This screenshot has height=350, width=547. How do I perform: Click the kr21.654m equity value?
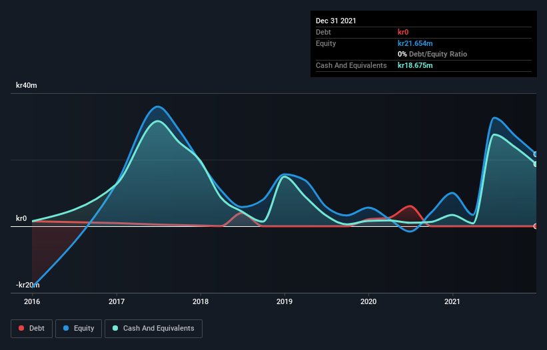[415, 43]
